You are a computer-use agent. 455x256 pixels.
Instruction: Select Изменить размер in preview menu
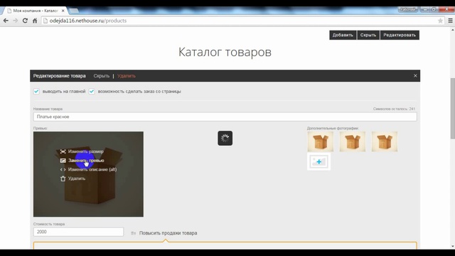click(x=85, y=151)
